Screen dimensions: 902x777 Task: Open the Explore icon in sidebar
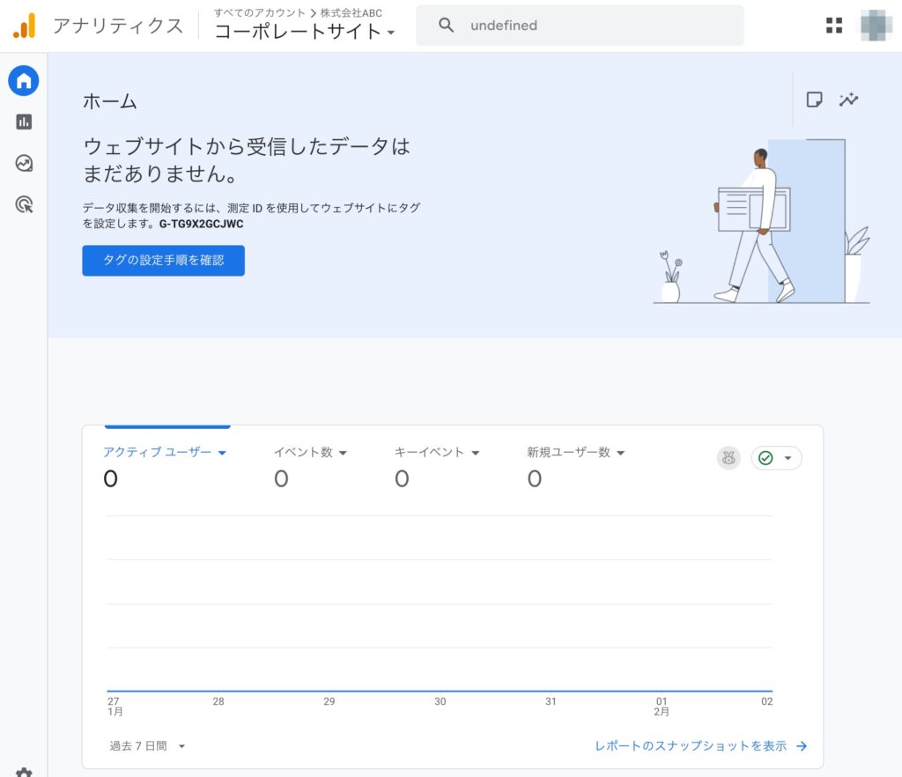point(24,164)
